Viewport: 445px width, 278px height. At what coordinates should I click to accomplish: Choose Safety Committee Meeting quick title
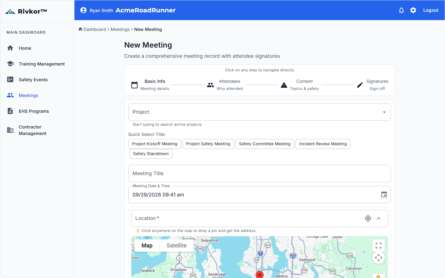265,144
